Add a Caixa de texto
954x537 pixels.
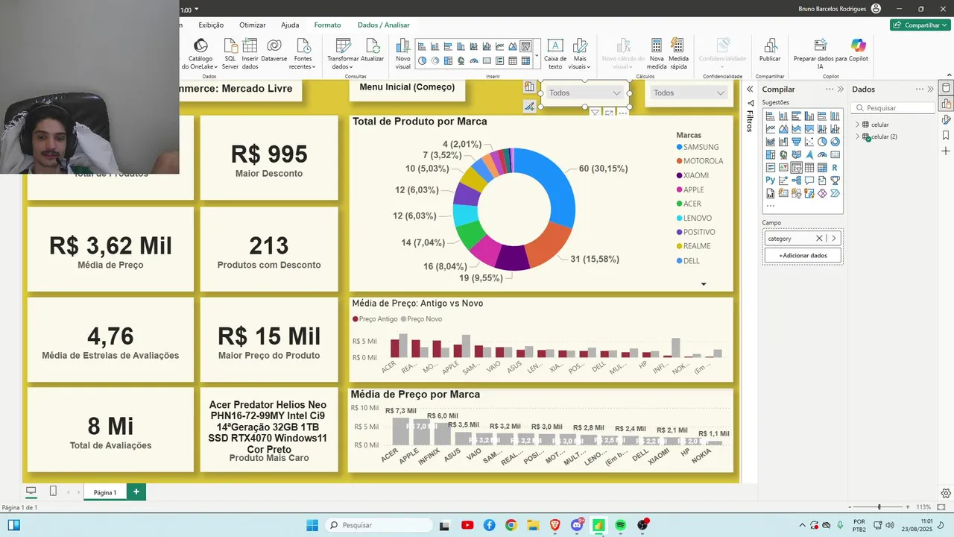pos(555,54)
